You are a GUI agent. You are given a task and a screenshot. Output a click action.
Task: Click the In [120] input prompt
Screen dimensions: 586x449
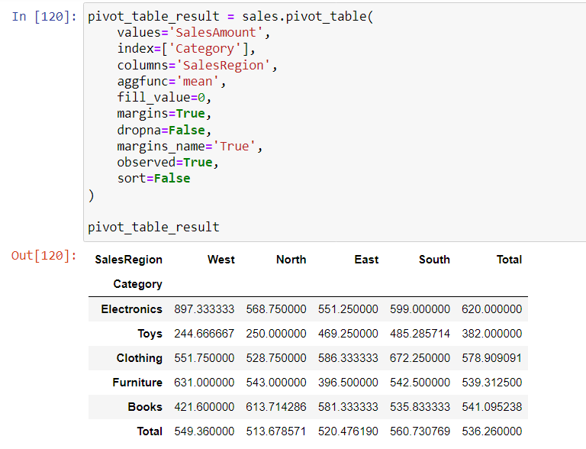[x=44, y=17]
